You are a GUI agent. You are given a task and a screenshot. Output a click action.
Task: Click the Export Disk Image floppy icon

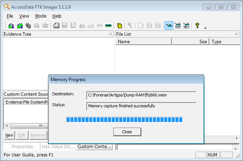point(64,25)
